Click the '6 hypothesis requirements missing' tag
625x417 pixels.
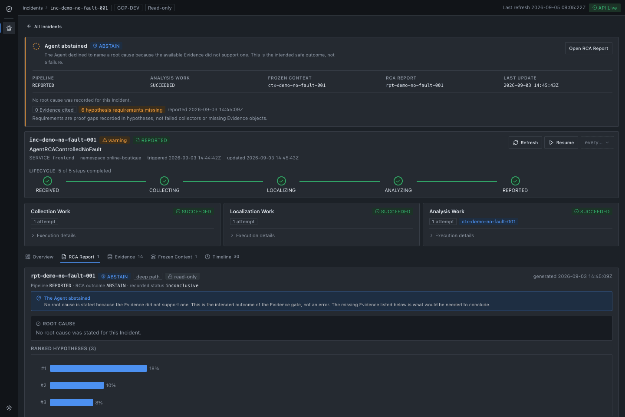coord(122,110)
